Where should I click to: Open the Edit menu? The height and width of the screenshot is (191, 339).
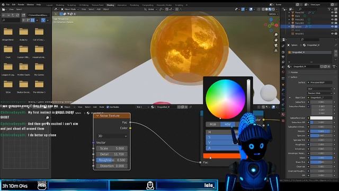pos(14,5)
